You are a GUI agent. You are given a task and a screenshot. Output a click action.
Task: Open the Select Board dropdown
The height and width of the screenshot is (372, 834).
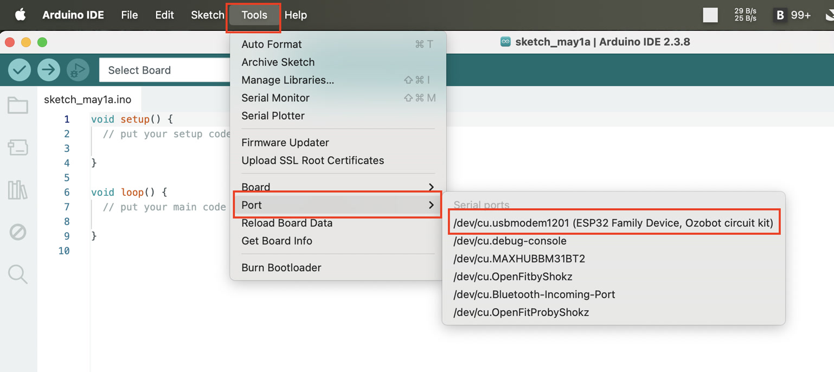165,70
